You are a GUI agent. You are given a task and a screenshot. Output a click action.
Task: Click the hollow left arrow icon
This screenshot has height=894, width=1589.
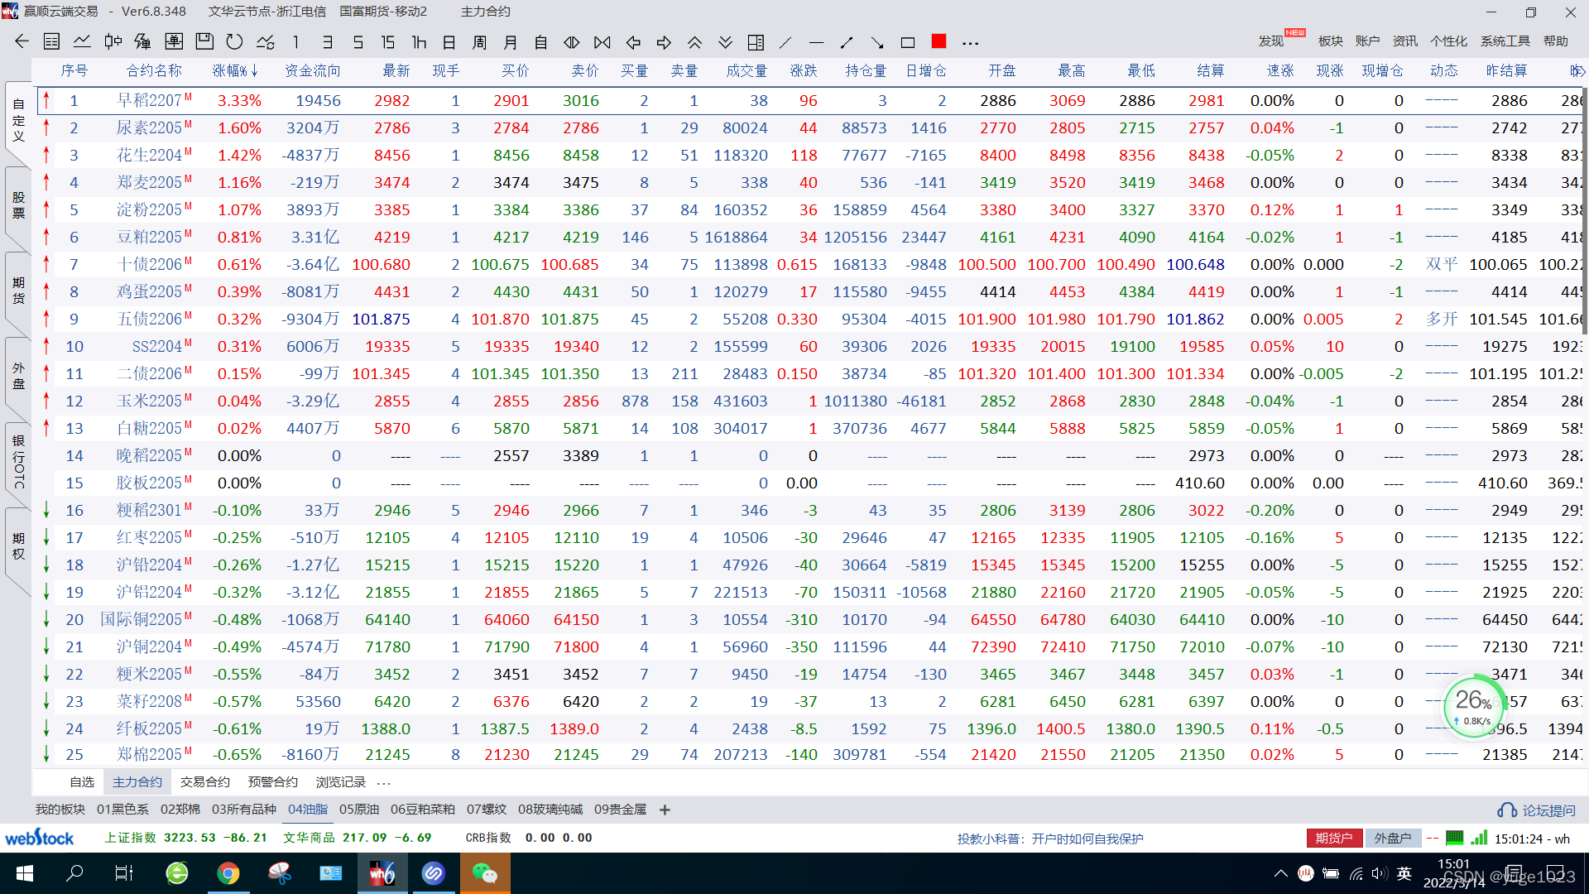click(633, 41)
